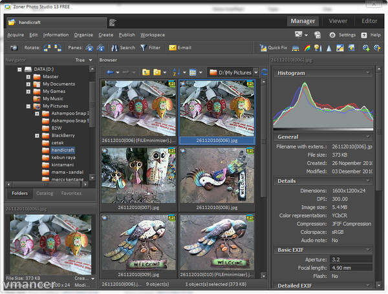
Task: Open the sort A-Z icon
Action: (x=176, y=72)
